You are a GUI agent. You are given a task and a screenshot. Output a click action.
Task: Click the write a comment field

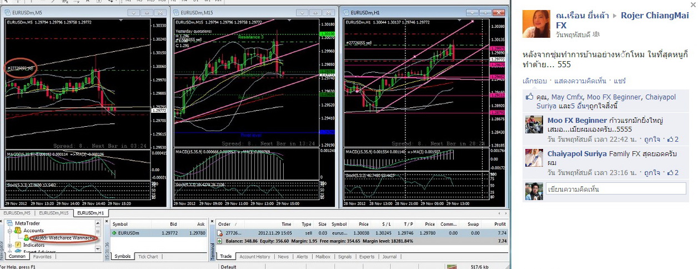[617, 190]
